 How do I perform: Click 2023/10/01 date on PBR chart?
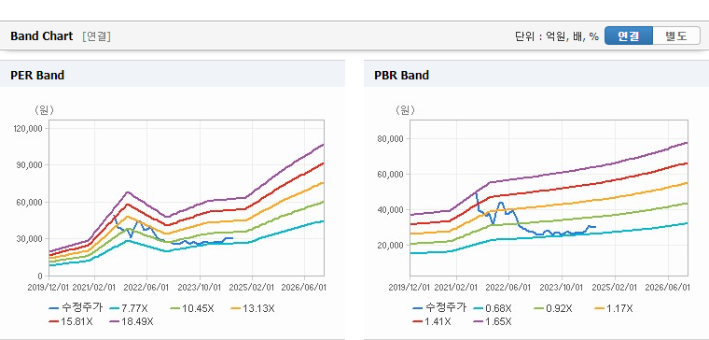[562, 288]
